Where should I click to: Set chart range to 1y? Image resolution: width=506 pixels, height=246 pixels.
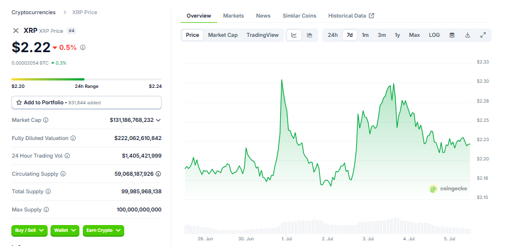[397, 35]
